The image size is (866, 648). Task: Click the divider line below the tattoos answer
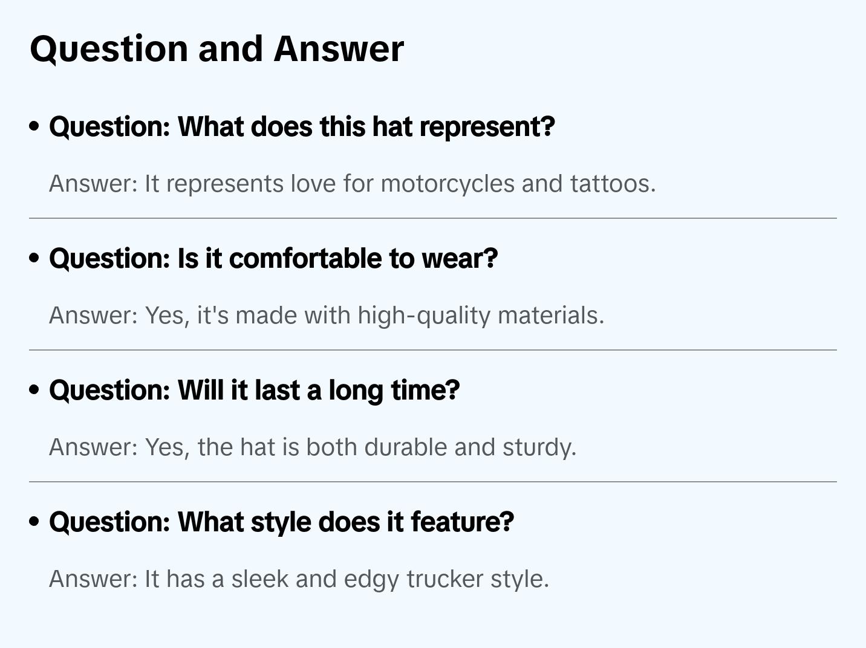[x=433, y=218]
